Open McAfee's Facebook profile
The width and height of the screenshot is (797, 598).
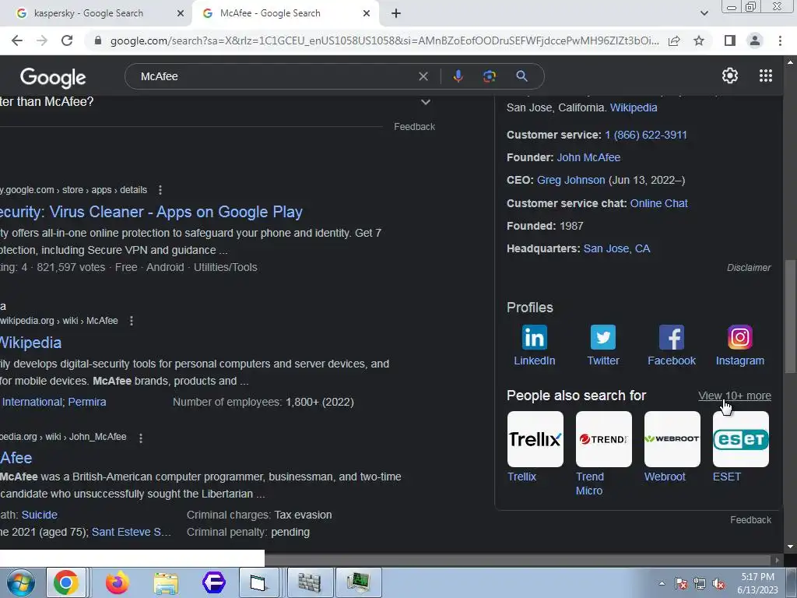(672, 346)
